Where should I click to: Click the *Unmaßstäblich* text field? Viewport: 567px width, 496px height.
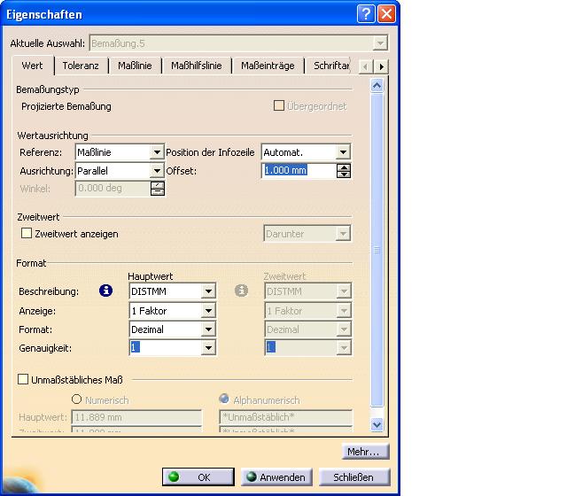click(x=285, y=417)
